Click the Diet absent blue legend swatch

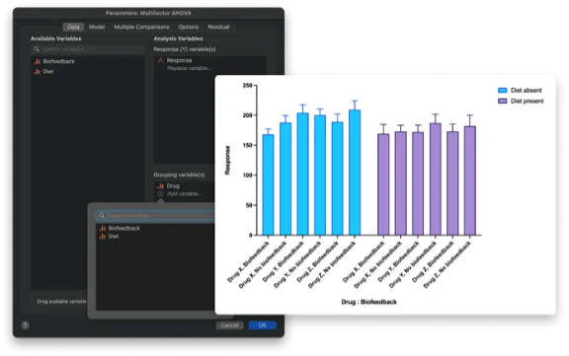(x=502, y=90)
